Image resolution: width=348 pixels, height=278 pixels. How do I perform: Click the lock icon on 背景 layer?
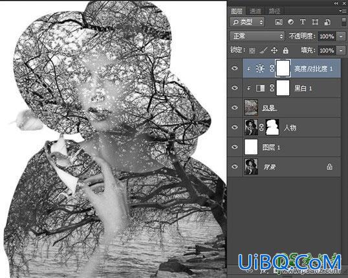click(x=330, y=167)
